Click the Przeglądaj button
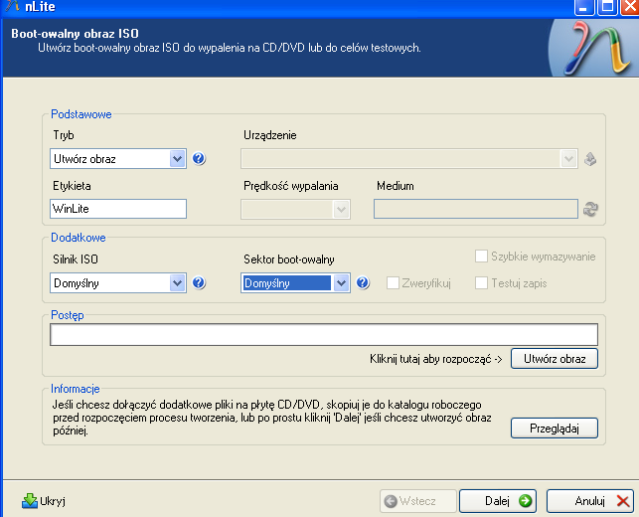This screenshot has height=517, width=639. (555, 429)
